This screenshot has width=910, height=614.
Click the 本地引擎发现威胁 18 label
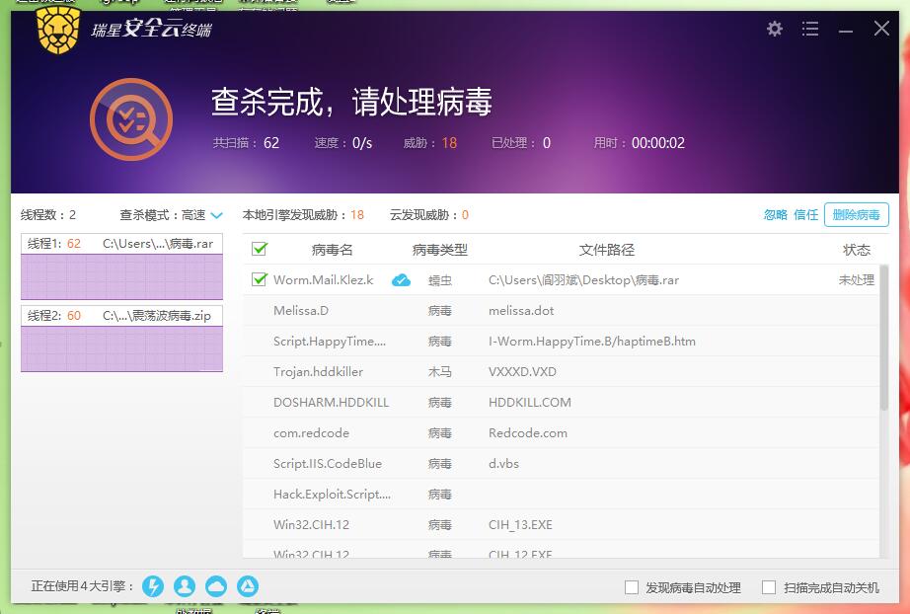(303, 215)
